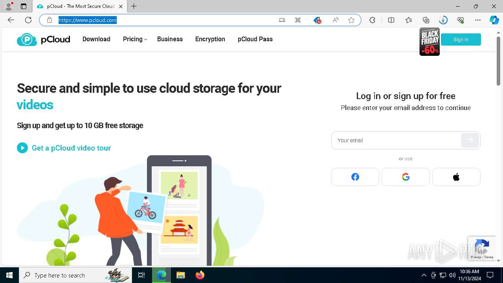The width and height of the screenshot is (503, 283).
Task: Toggle split screen view
Action: click(x=391, y=20)
